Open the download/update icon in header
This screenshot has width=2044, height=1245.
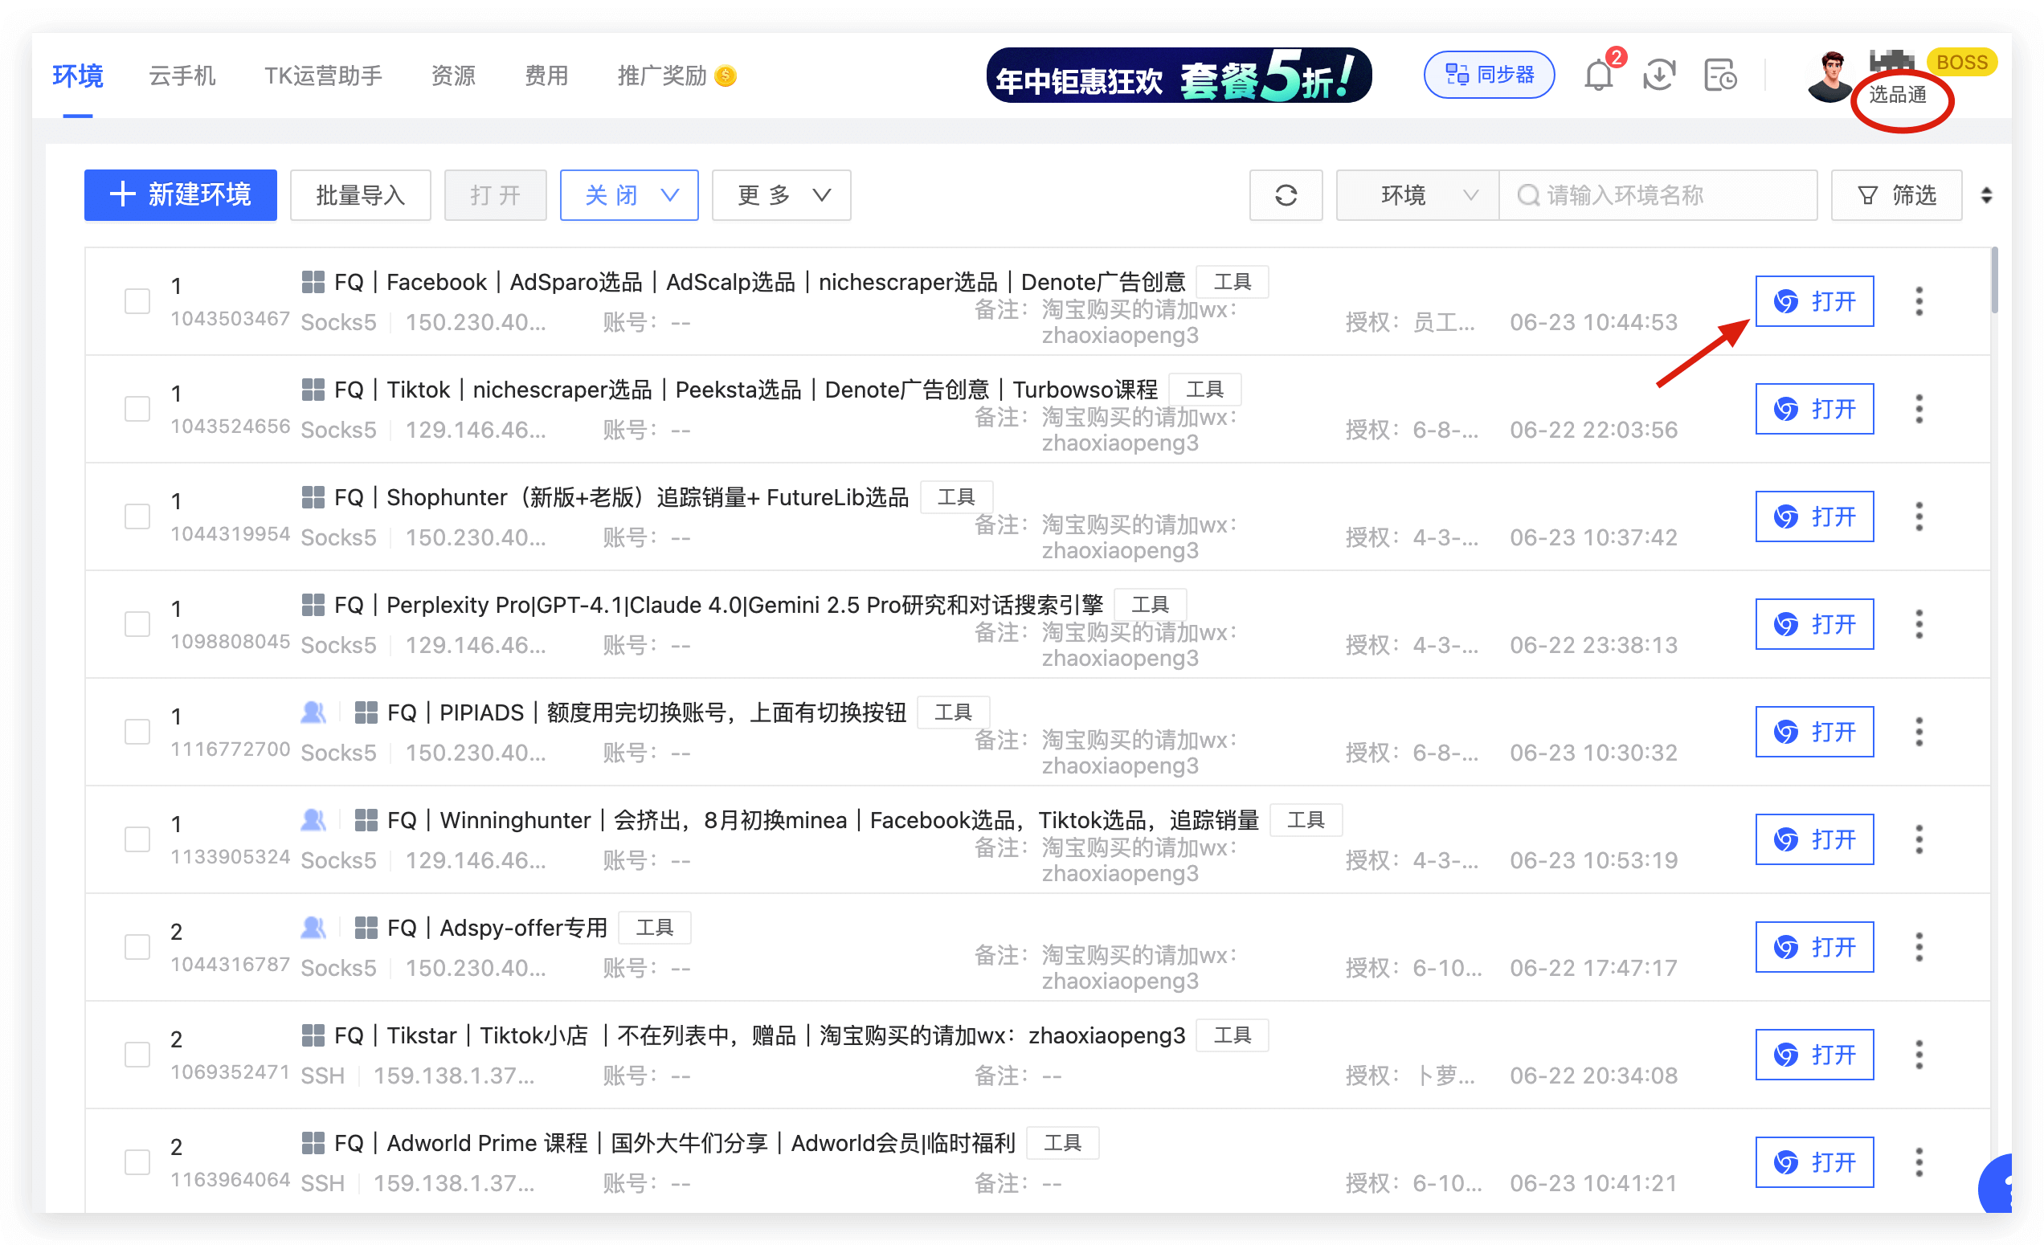[1658, 76]
